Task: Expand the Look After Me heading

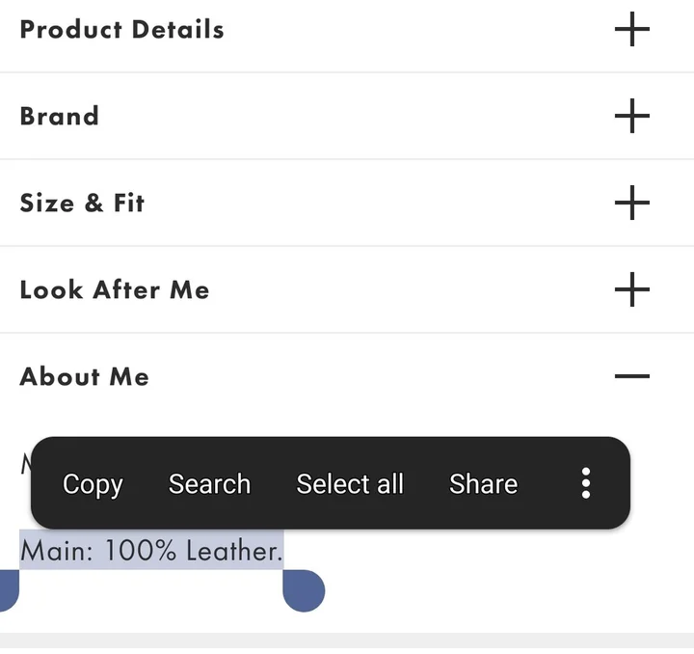Action: 115,289
